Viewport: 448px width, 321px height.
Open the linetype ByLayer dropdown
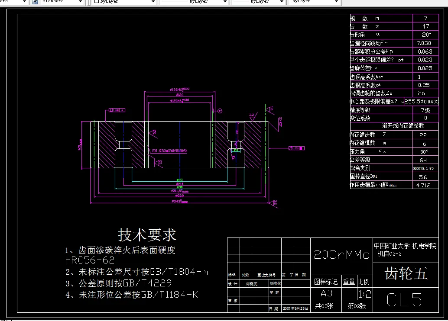click(x=225, y=2)
